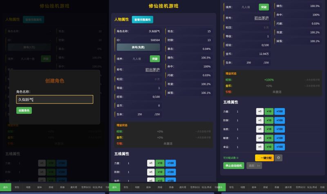Change the 速度: 1× speed button

tap(254, 166)
